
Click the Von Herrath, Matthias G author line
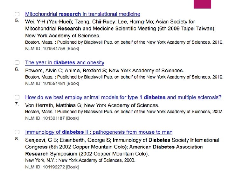92,105
